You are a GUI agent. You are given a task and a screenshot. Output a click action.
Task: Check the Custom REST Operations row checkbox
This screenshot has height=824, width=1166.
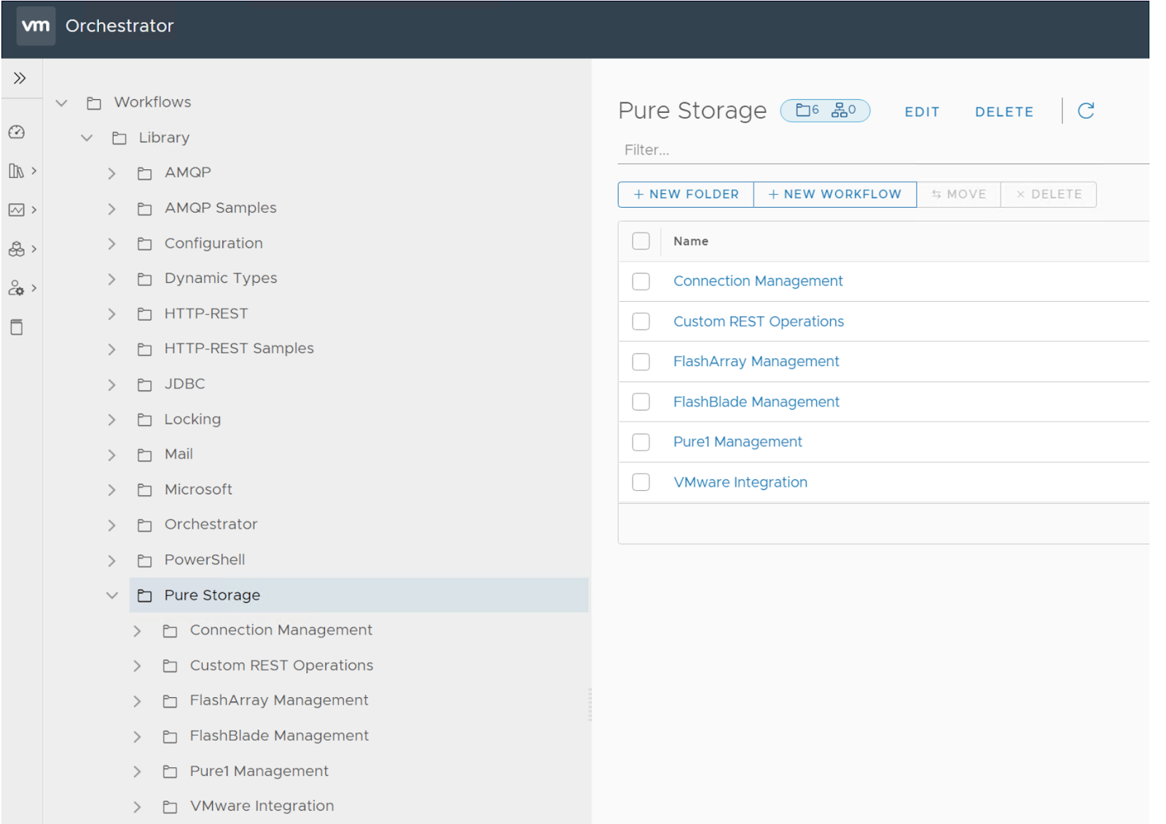point(641,322)
